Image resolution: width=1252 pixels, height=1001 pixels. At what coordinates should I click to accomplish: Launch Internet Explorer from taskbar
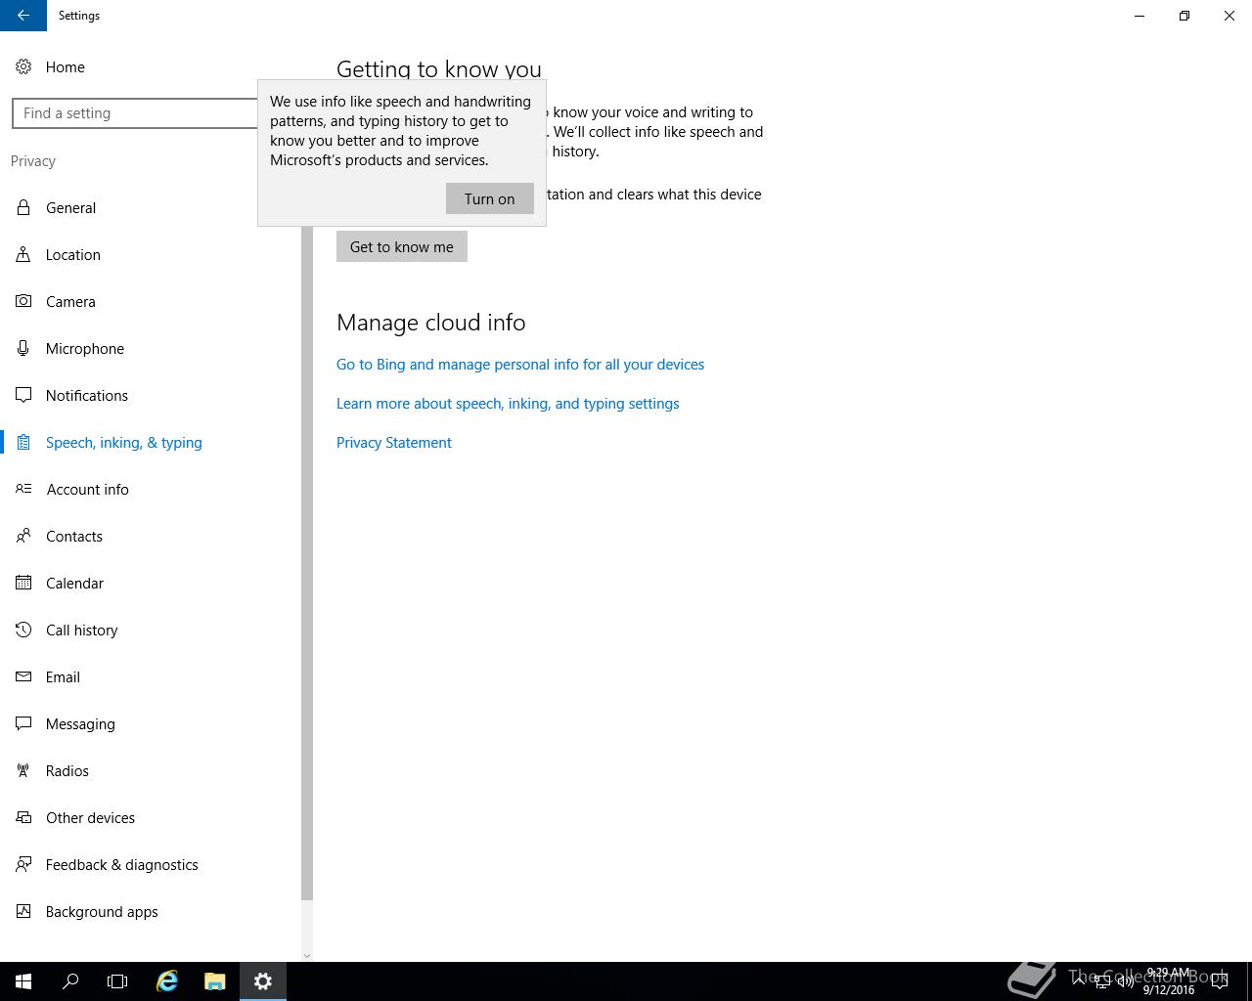click(167, 981)
